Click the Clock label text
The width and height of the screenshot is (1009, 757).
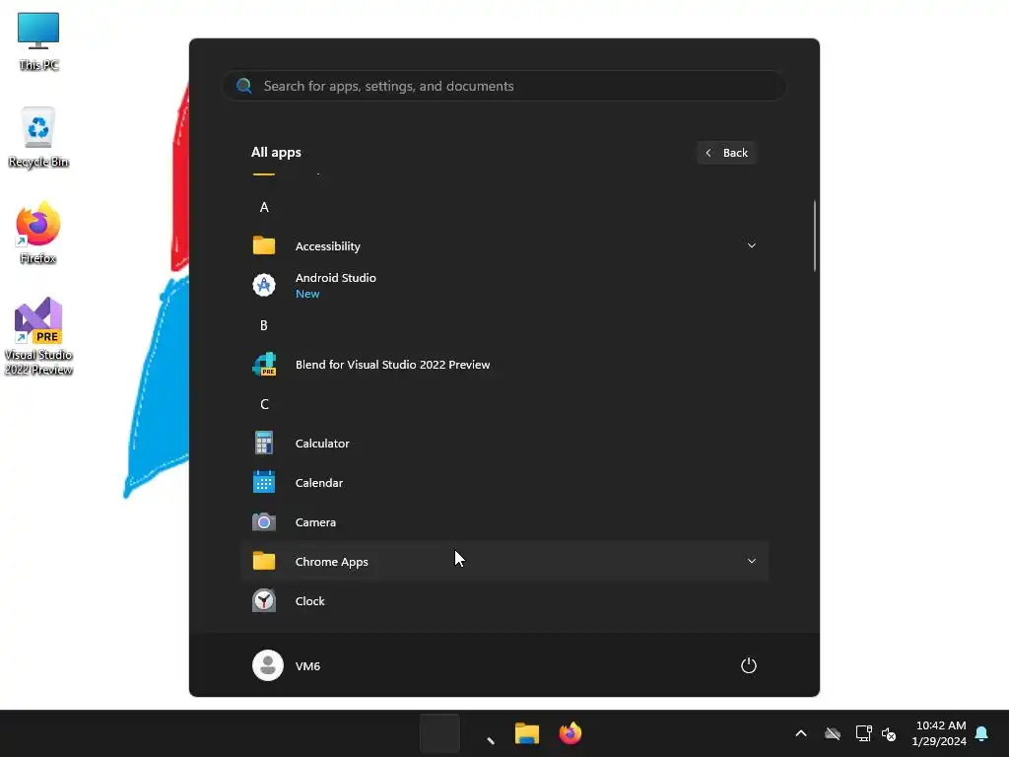coord(310,600)
